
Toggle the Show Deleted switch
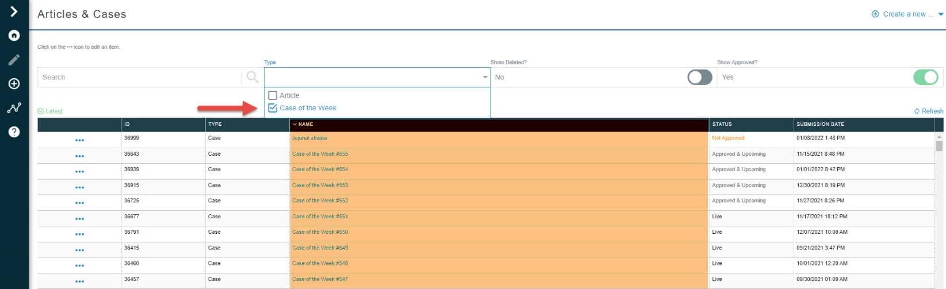[699, 77]
